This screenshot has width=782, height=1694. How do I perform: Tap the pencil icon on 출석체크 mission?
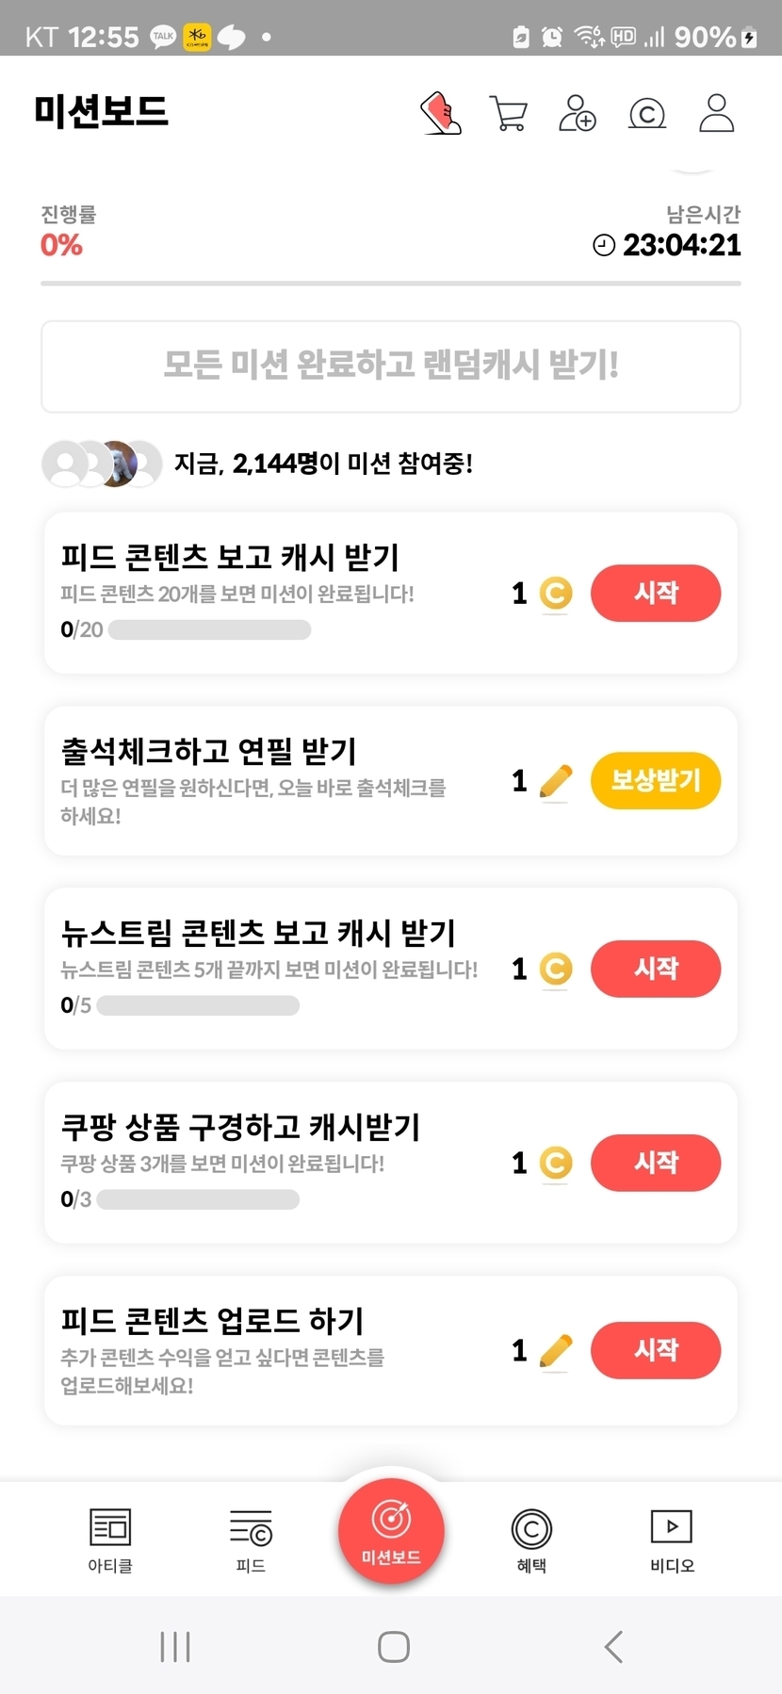555,781
